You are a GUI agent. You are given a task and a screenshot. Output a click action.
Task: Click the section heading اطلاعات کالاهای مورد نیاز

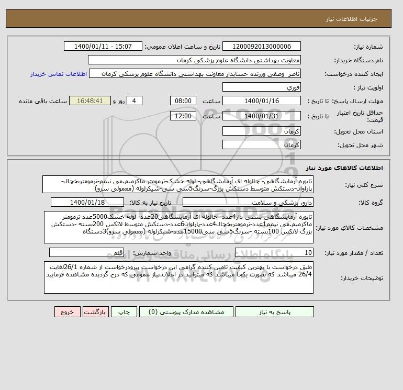[x=344, y=168]
